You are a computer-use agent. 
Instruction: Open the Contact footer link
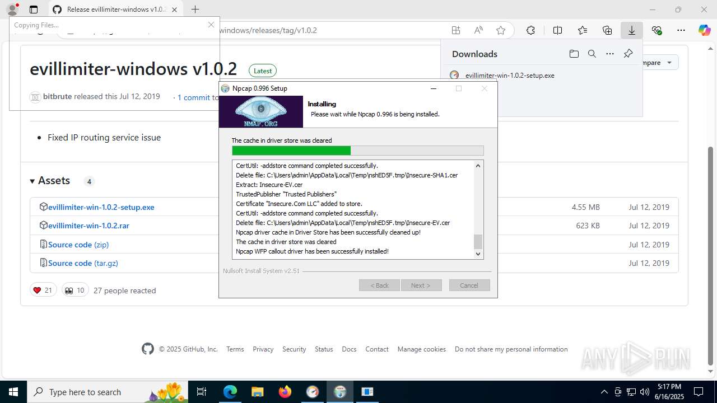pos(377,349)
